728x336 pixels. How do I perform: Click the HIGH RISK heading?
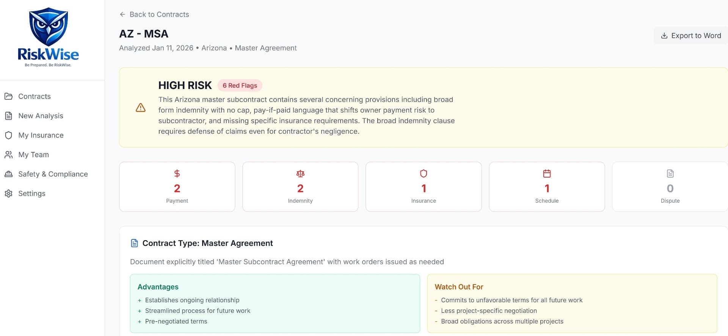(x=185, y=86)
